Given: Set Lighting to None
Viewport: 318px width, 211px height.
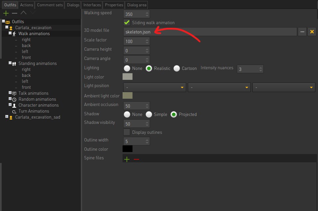Looking at the screenshot, I should (x=127, y=68).
